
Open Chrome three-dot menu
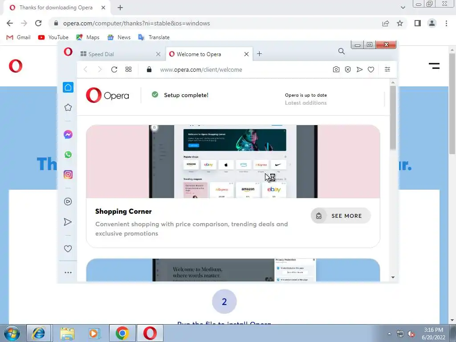[x=446, y=23]
